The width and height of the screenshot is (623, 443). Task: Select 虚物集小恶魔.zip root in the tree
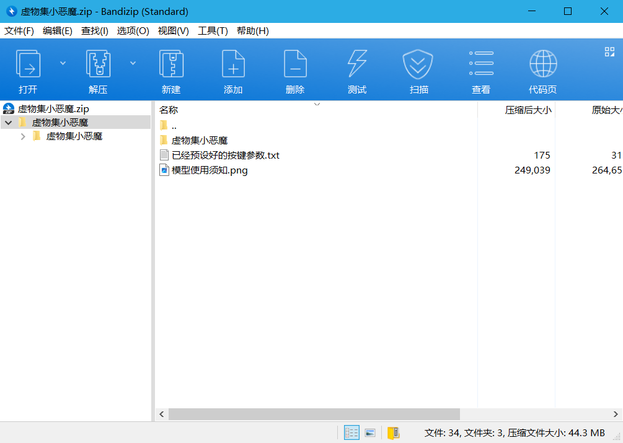(53, 109)
